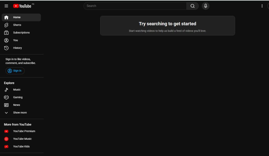The width and height of the screenshot is (269, 156).
Task: Toggle the sidebar with the hamburger menu
Action: click(x=6, y=6)
